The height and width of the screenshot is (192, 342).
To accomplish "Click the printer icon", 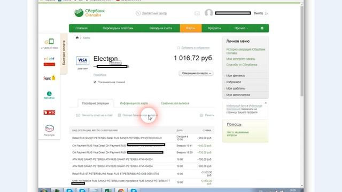I will pos(201,115).
